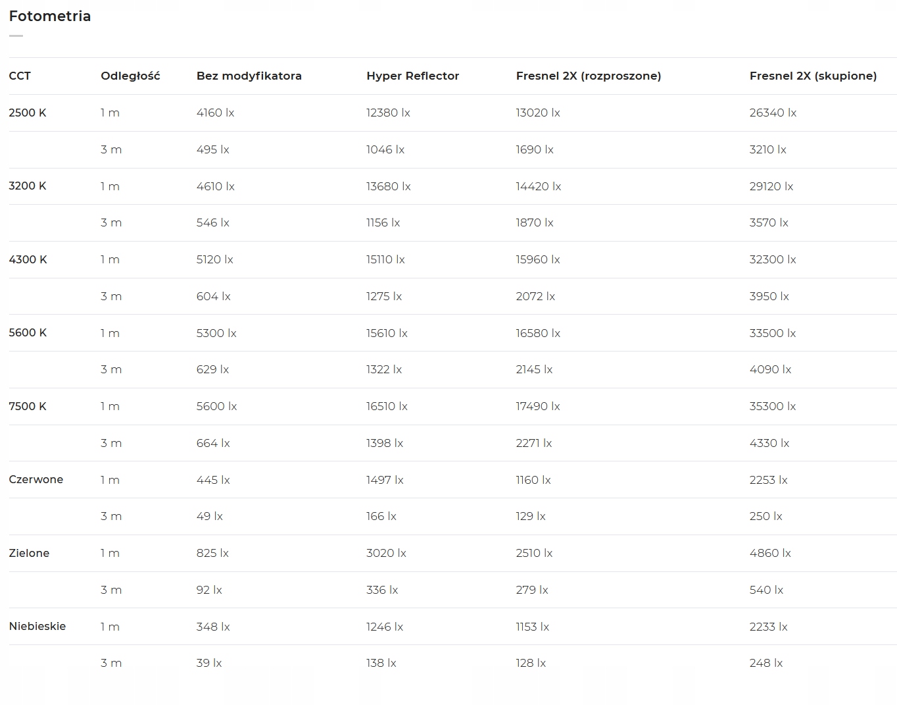Click the Fresnel 2X (skupione) header
This screenshot has width=897, height=705.
(813, 76)
